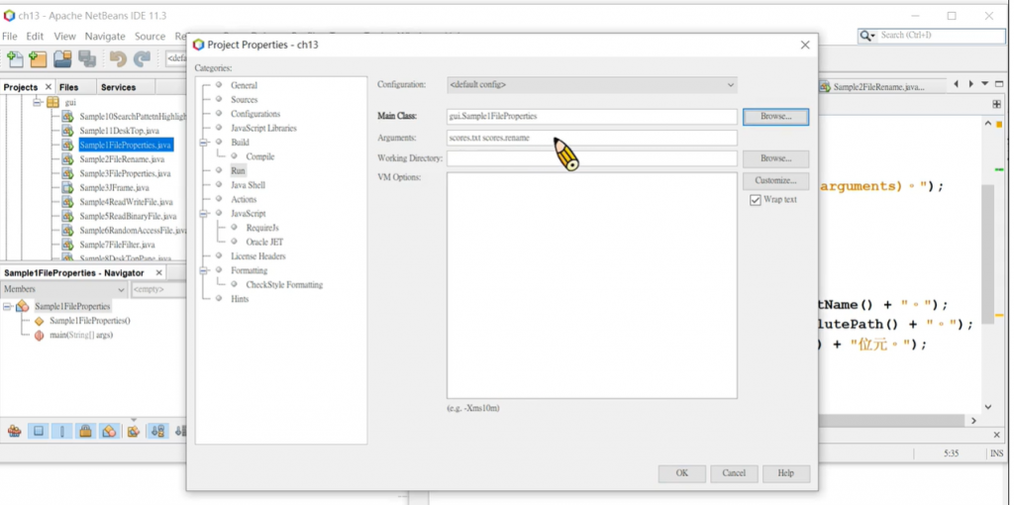Toggle Show Inner Classes filter in Navigator
Viewport: 1014px width, 505px height.
pyautogui.click(x=109, y=431)
